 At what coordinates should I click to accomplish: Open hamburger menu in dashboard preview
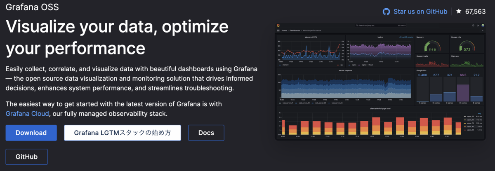pos(278,30)
